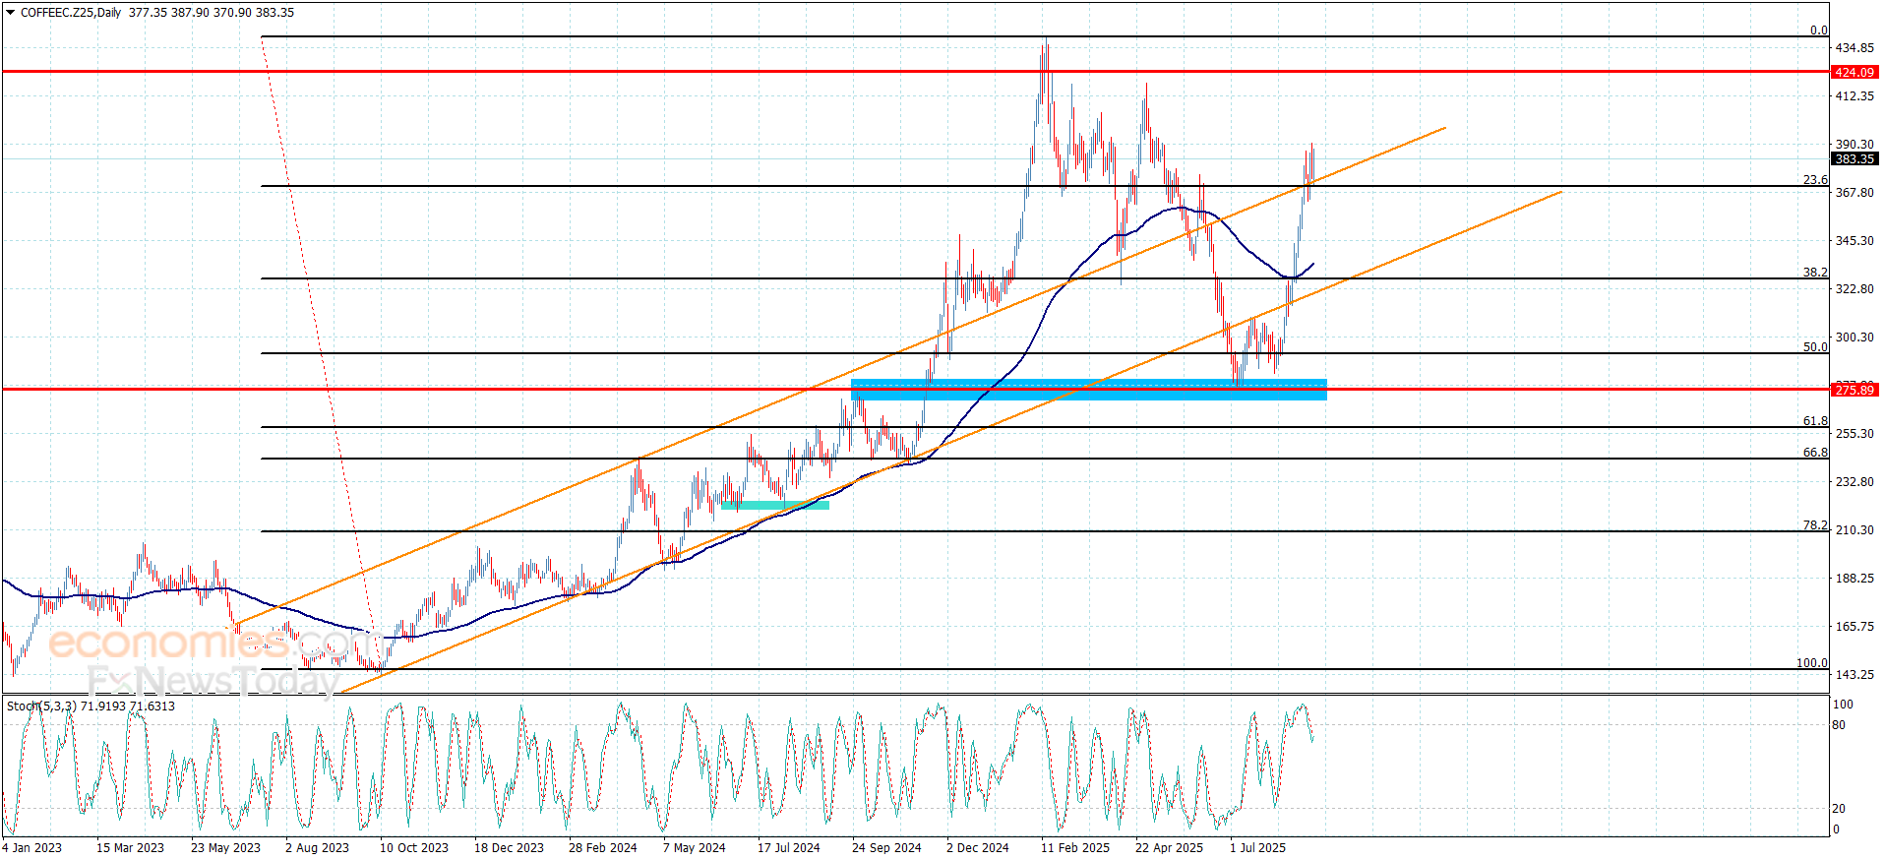
Task: Select the small turquoise rectangle near May 2024
Action: point(775,506)
